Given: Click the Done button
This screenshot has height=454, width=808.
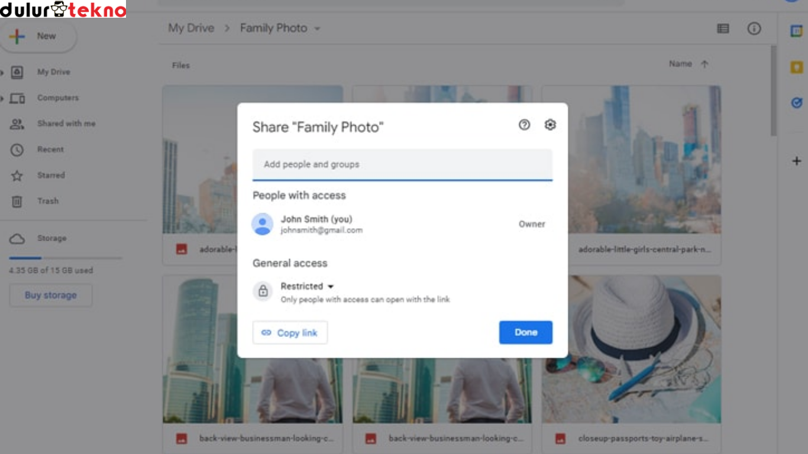Looking at the screenshot, I should tap(526, 332).
